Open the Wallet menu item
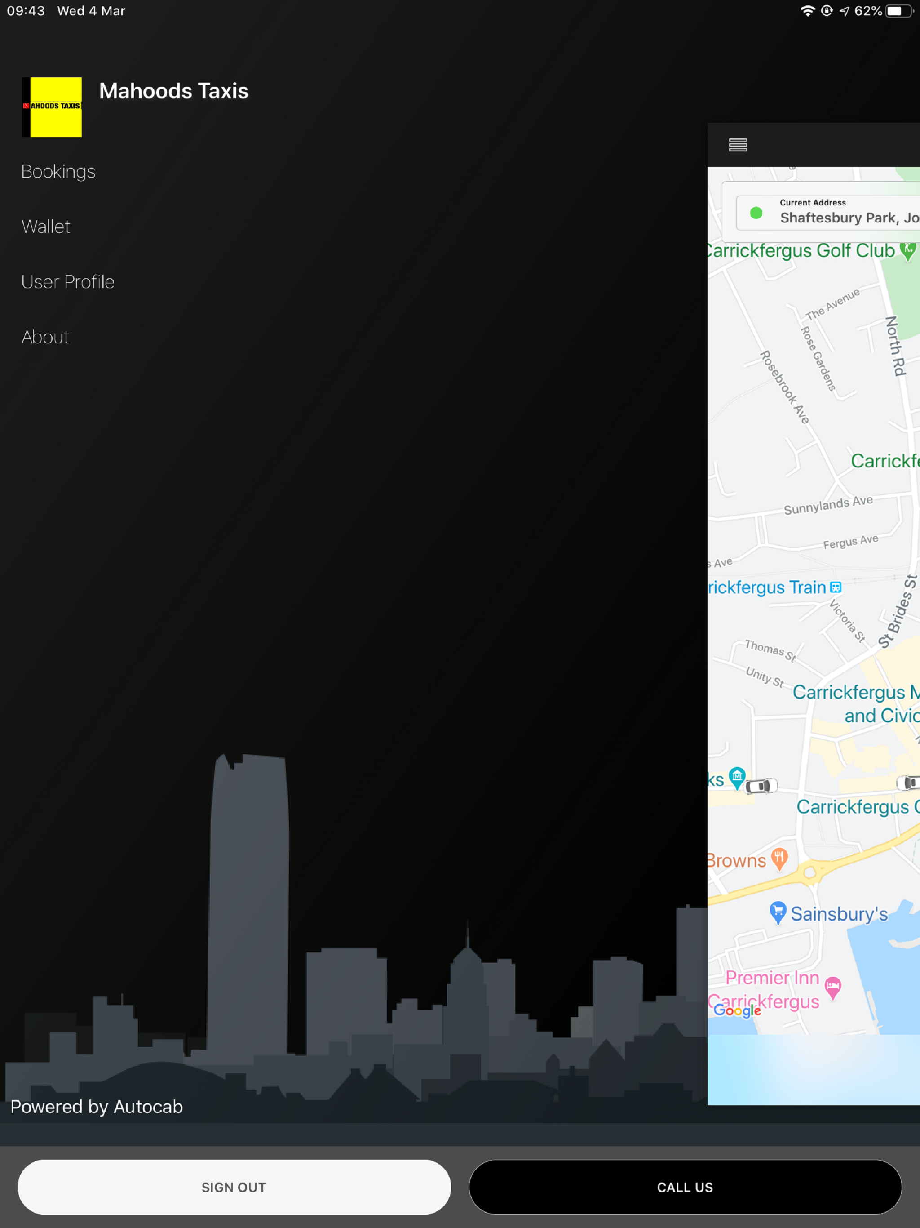This screenshot has width=920, height=1228. click(46, 227)
